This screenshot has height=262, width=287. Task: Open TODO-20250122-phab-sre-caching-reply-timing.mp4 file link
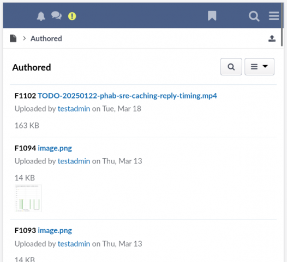127,96
